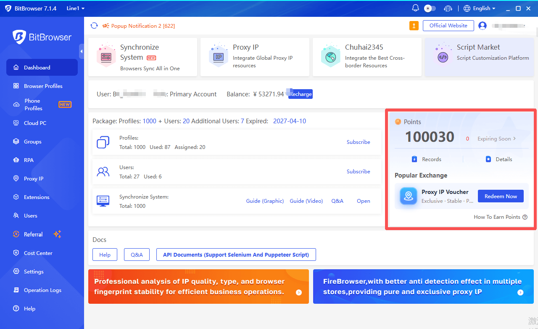This screenshot has width=538, height=329.
Task: Open Browser Profiles in the sidebar
Action: click(42, 86)
